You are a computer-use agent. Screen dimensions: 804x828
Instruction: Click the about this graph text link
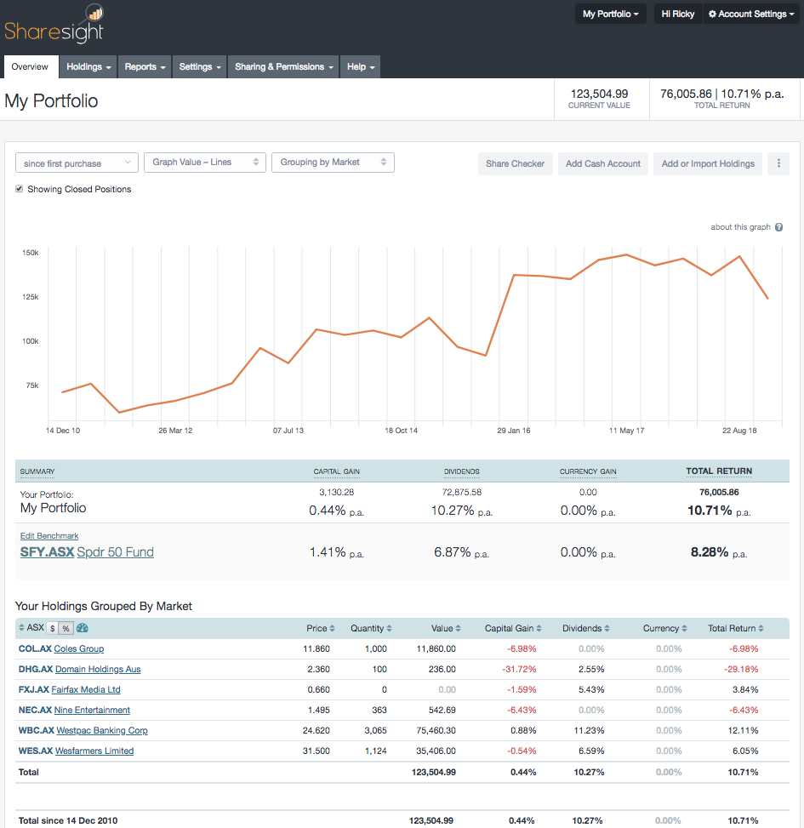[x=740, y=227]
